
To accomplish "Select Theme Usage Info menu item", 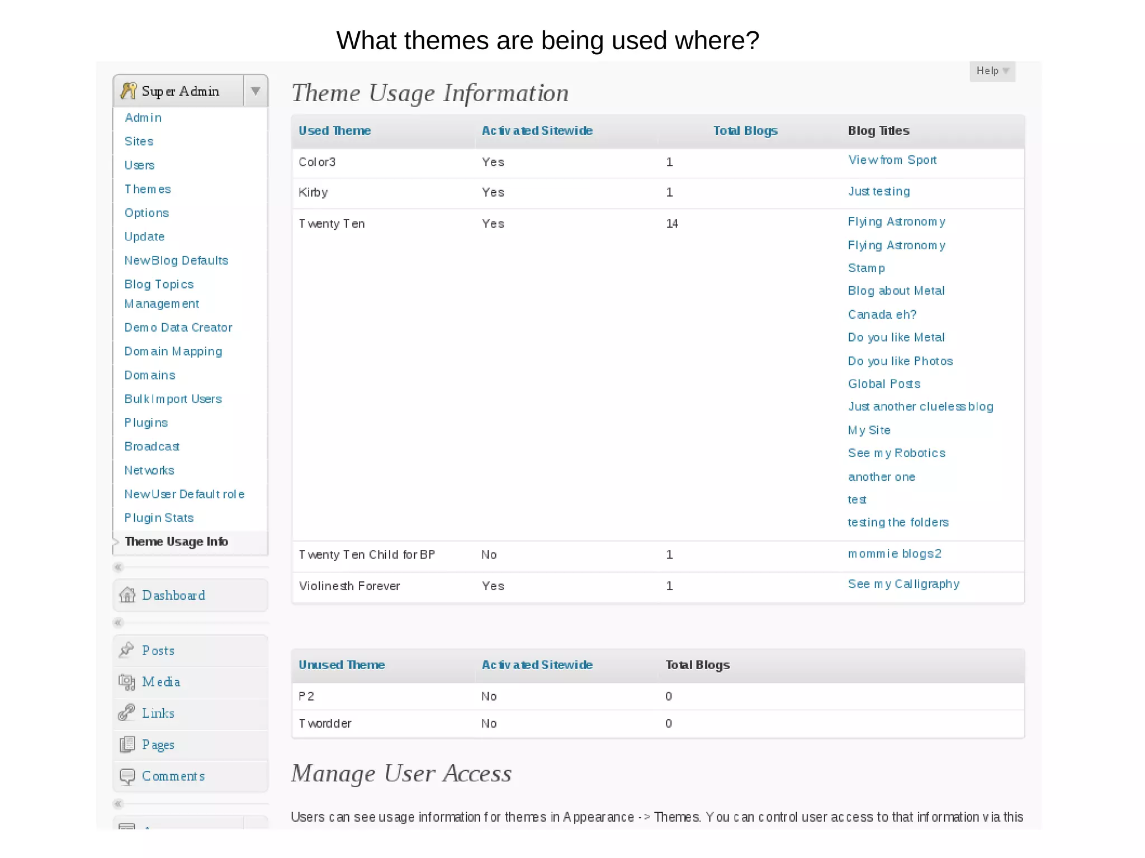I will [176, 542].
